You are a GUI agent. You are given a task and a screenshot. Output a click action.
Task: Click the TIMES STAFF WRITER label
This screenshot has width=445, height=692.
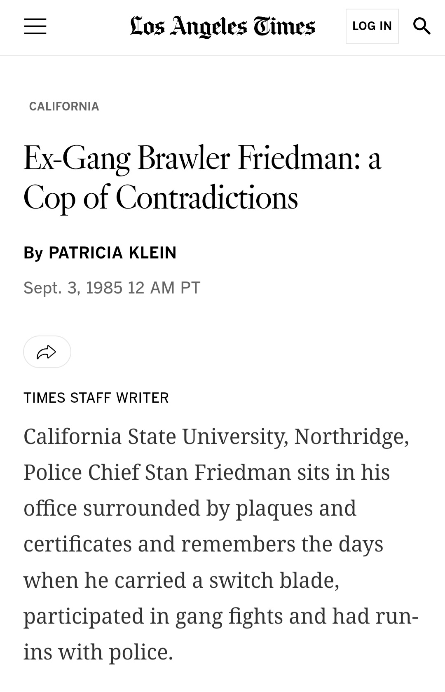[96, 398]
